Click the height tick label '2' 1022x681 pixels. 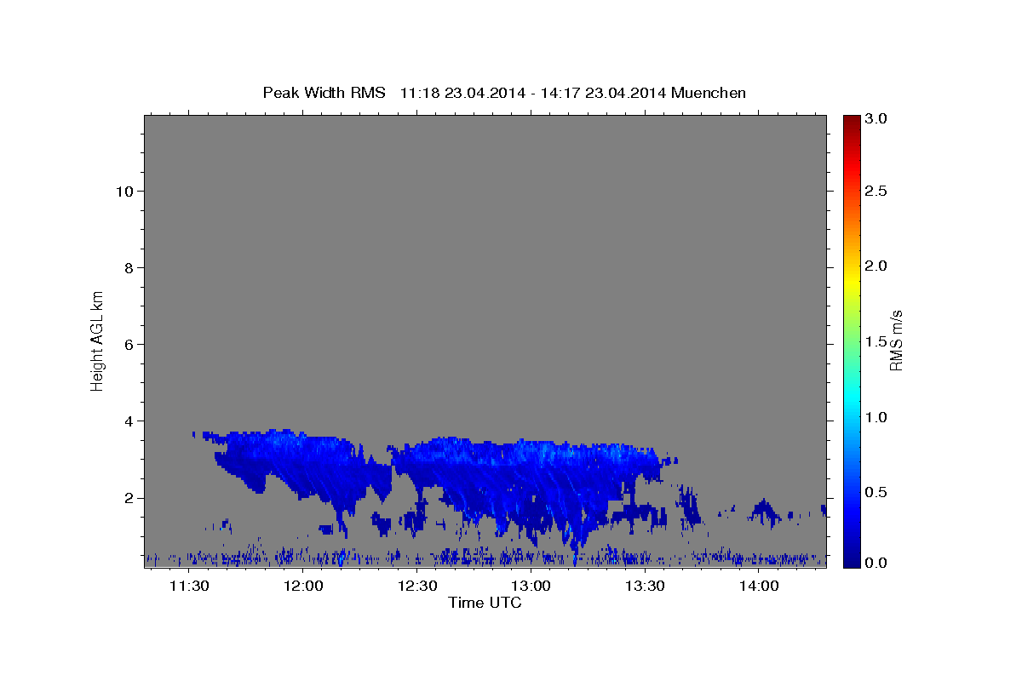point(127,497)
